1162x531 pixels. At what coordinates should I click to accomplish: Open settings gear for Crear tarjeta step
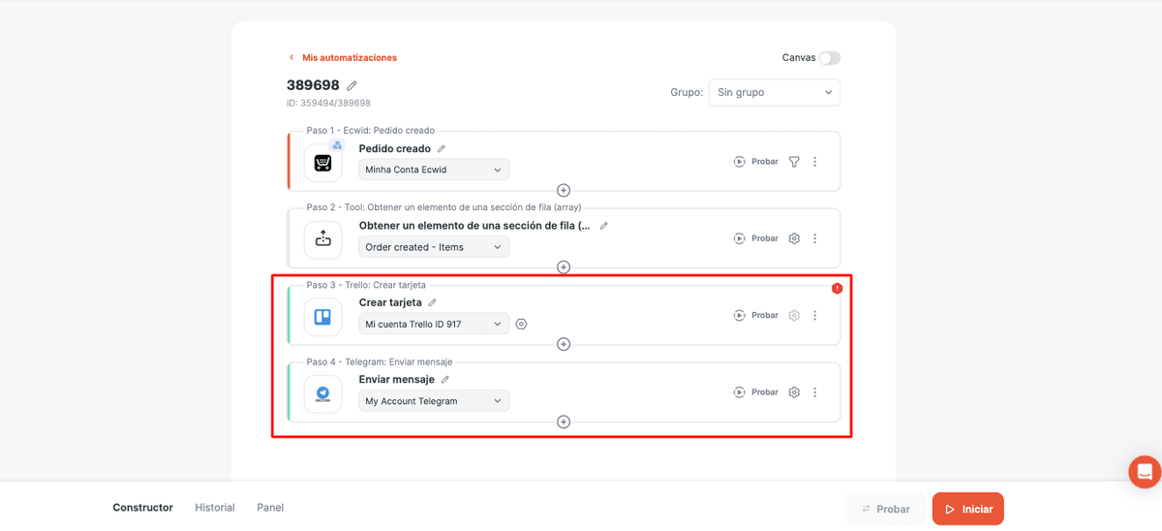(794, 315)
